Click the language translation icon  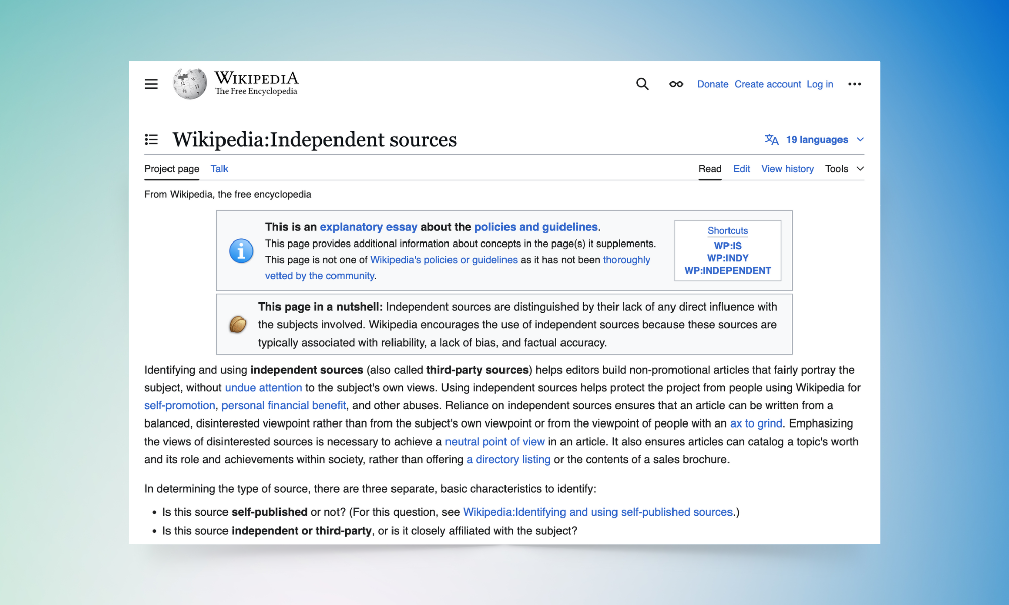point(771,140)
